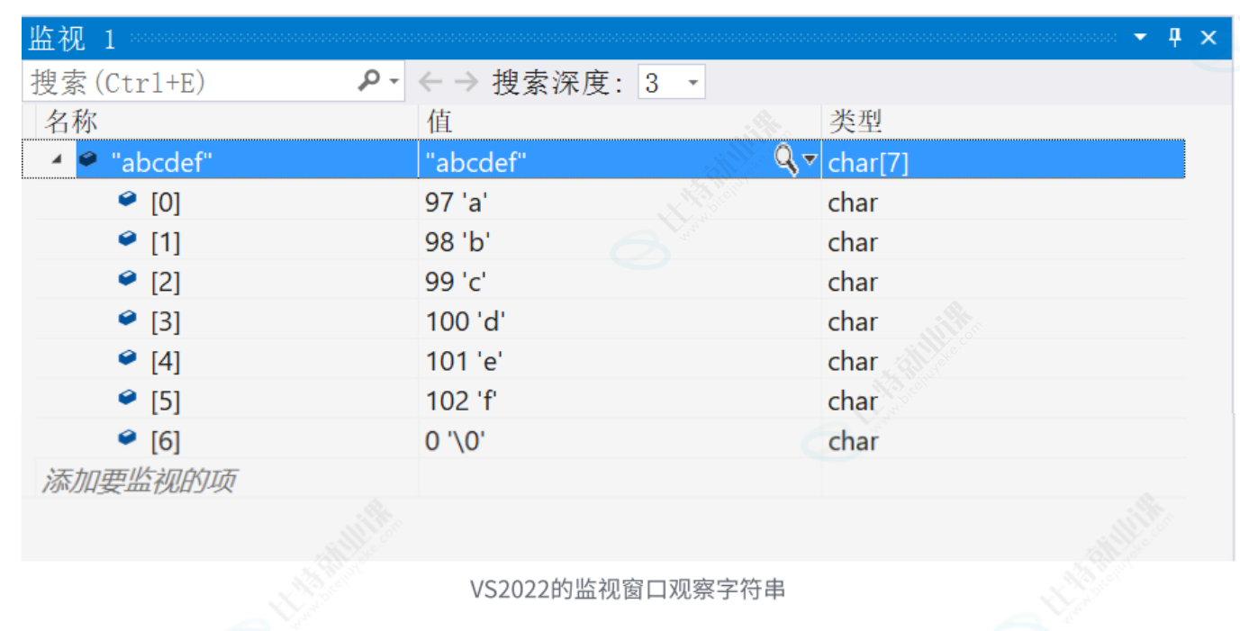Click the cube icon of row [2]
Screen dimensions: 1240x631
[128, 278]
